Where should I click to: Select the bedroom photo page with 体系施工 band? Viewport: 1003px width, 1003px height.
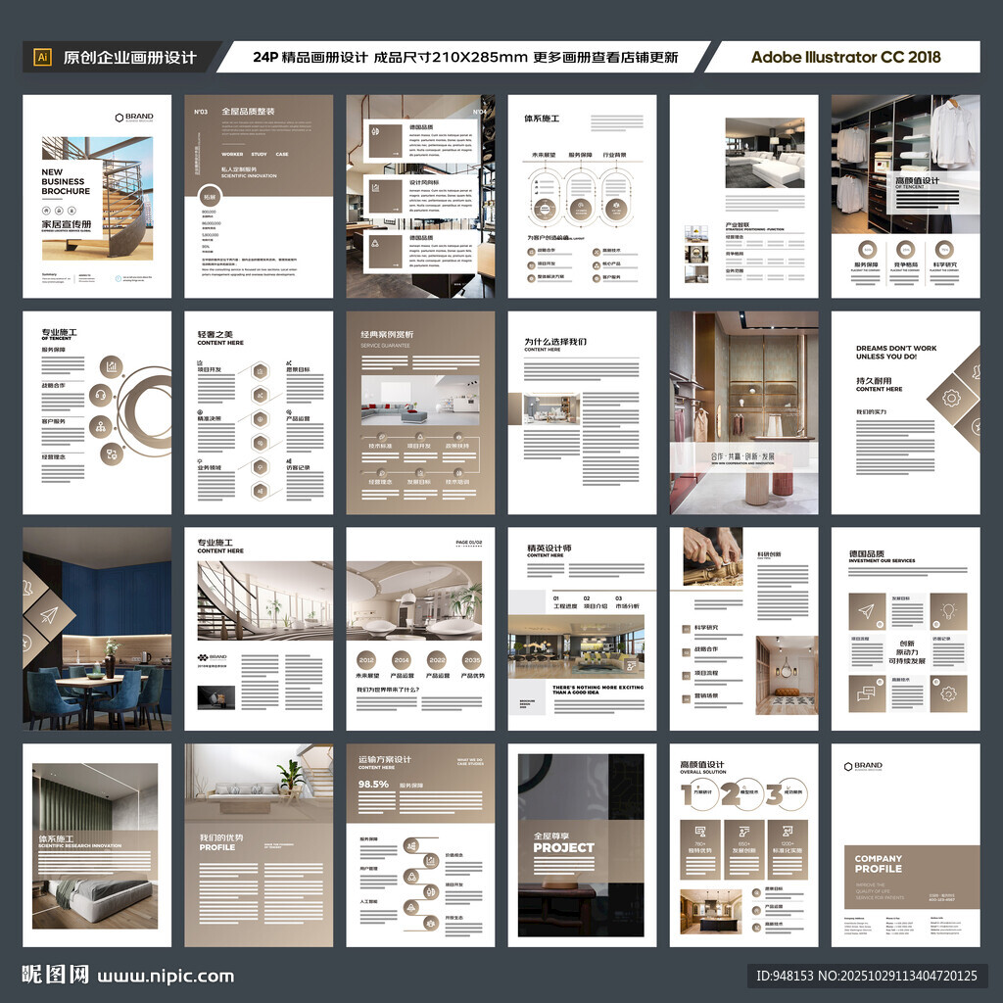97,845
